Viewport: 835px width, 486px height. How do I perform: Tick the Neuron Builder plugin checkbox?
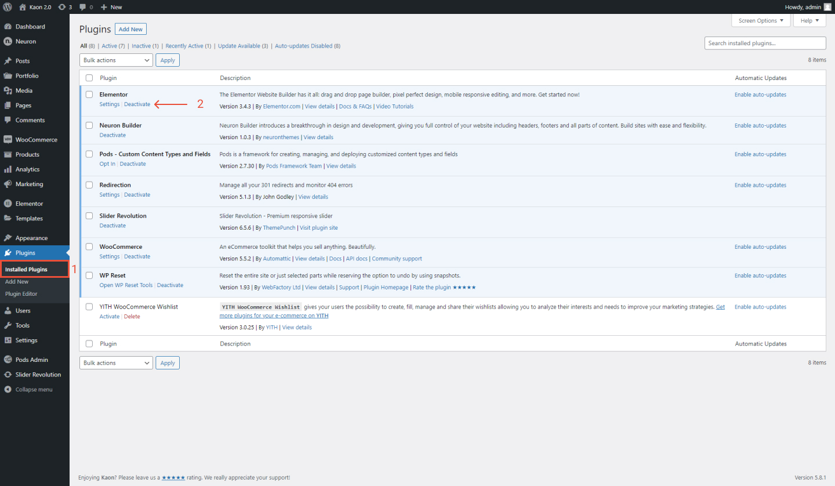point(89,125)
